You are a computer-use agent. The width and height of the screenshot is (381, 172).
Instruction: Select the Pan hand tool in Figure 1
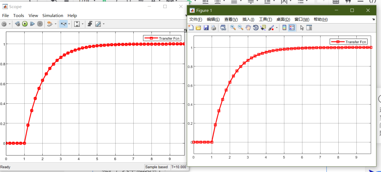[248, 27]
